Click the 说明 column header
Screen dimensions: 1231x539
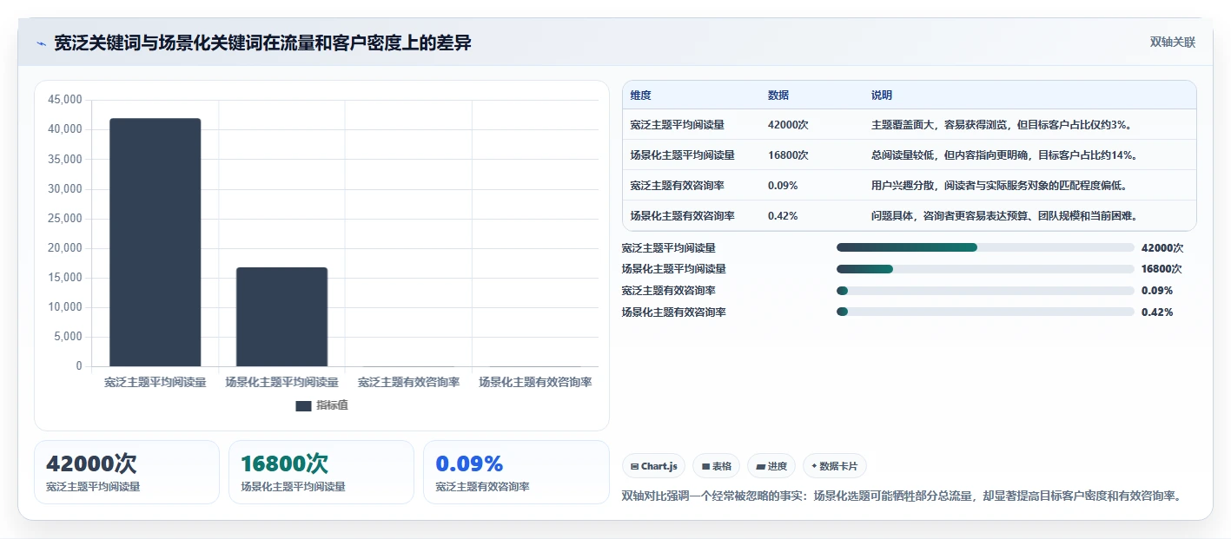[882, 95]
